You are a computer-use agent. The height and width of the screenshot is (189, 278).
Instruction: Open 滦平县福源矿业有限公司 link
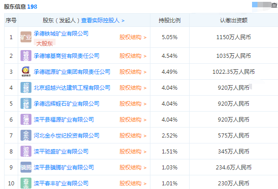(64, 120)
